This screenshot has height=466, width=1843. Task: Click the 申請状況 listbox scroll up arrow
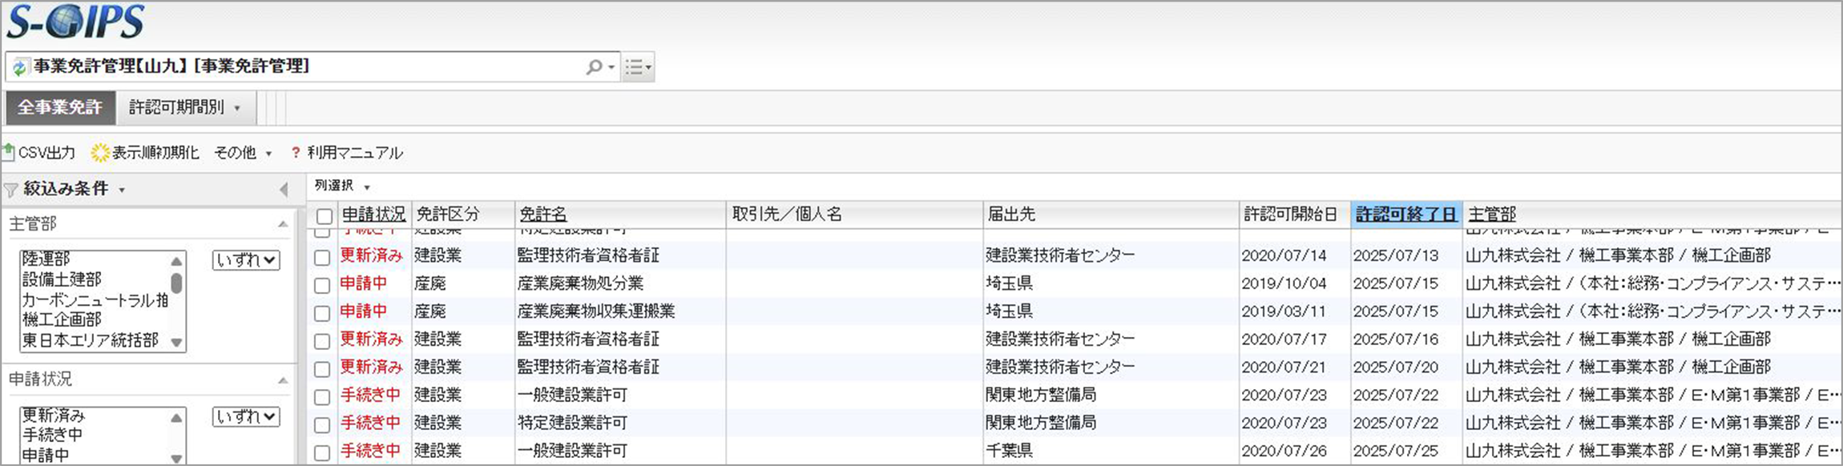[177, 417]
